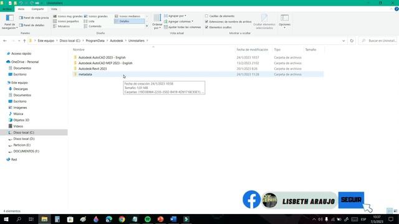
Task: Select the metadata folder
Action: [85, 74]
